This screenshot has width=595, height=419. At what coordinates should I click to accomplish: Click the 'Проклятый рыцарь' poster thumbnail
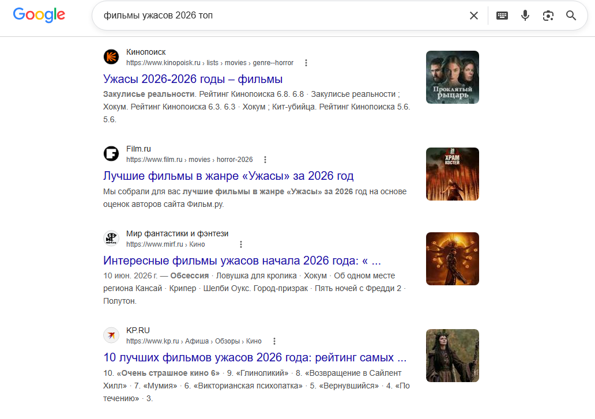(x=453, y=77)
